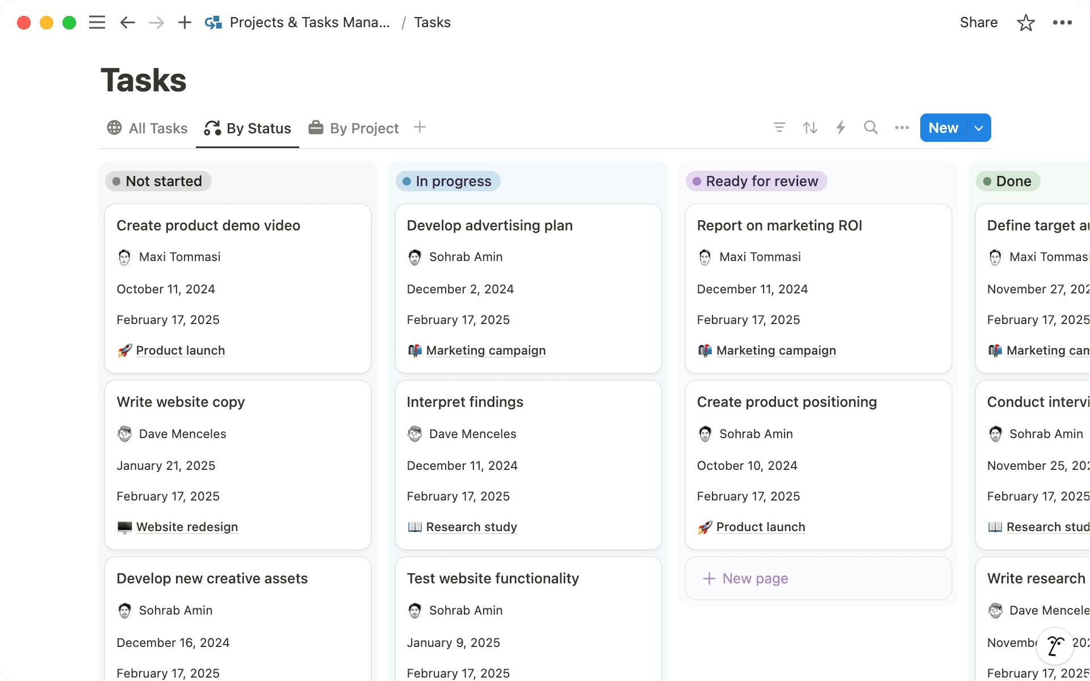Click the search icon above the board
The height and width of the screenshot is (681, 1090).
tap(870, 127)
